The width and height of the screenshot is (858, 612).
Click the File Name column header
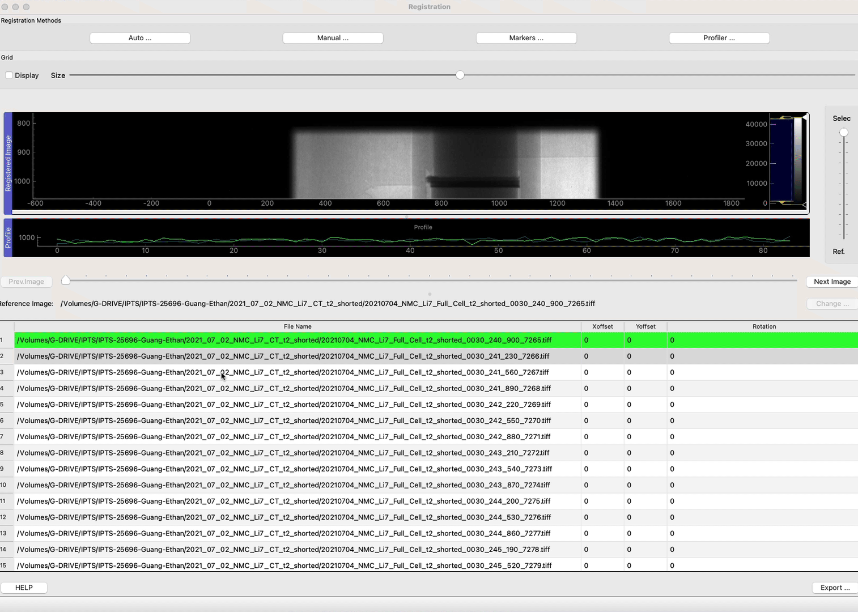coord(298,326)
